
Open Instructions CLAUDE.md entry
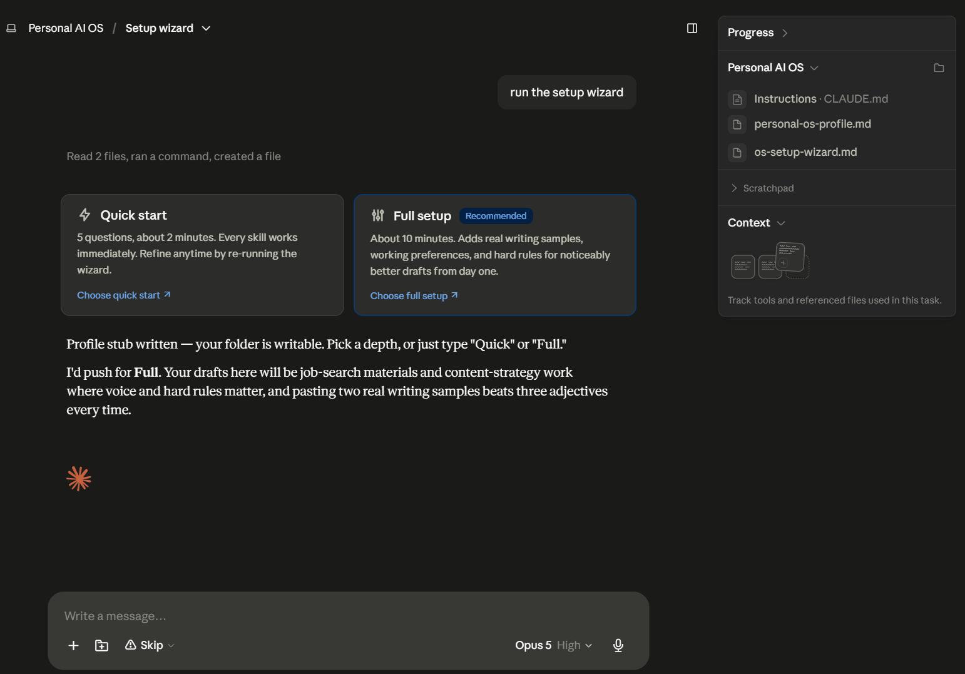[821, 99]
